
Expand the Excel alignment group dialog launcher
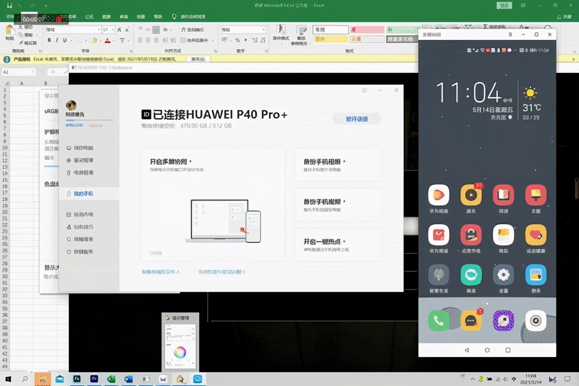(x=216, y=51)
